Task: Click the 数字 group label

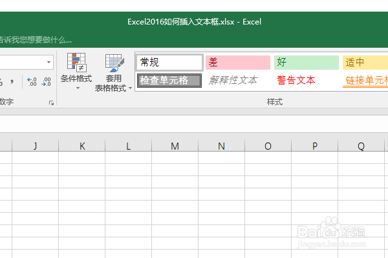Action: [x=6, y=102]
